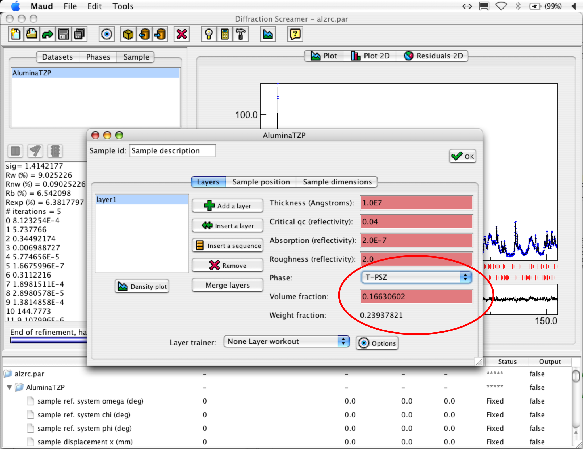Click the floppy disk save icon
This screenshot has width=583, height=449.
(x=64, y=34)
